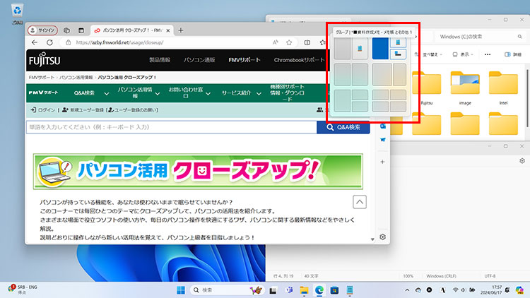Expand the Q&A検索 navigation dropdown
Screen dimensions: 530x298
tap(92, 93)
